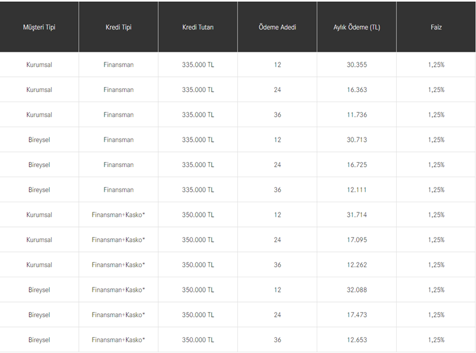Select the 30.355 monthly payment cell
This screenshot has width=476, height=353.
point(356,65)
